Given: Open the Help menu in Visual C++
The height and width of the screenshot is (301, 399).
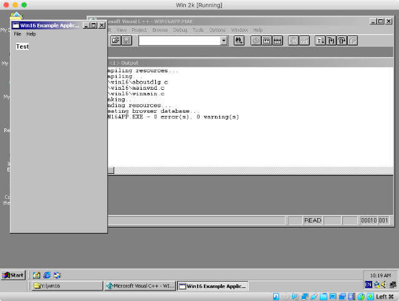Looking at the screenshot, I should point(257,30).
